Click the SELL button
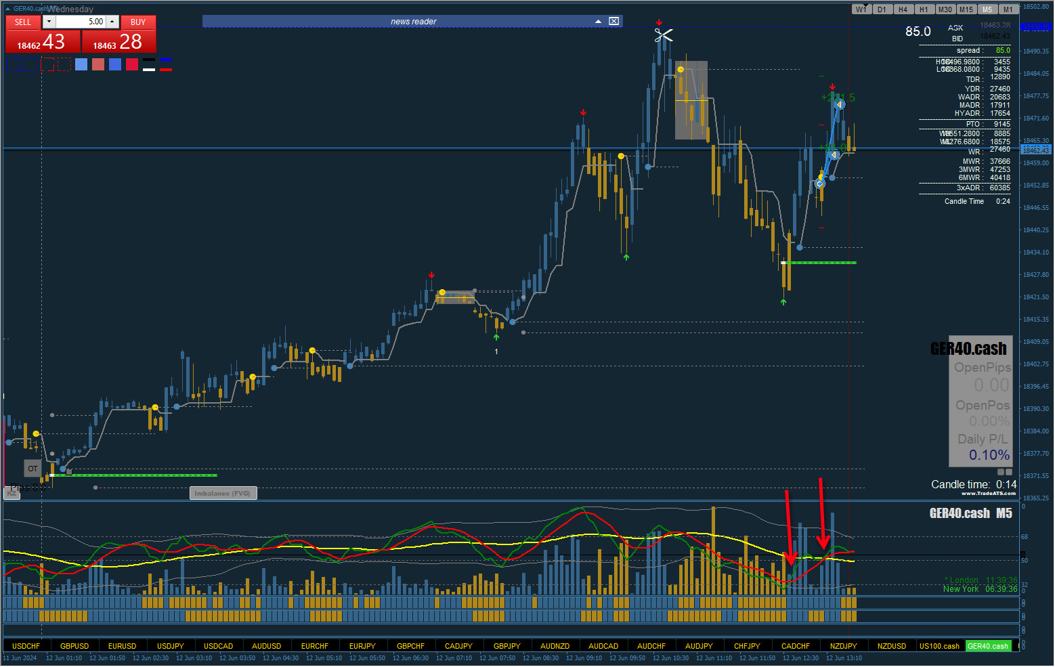Viewport: 1055px width, 667px height. click(x=23, y=22)
